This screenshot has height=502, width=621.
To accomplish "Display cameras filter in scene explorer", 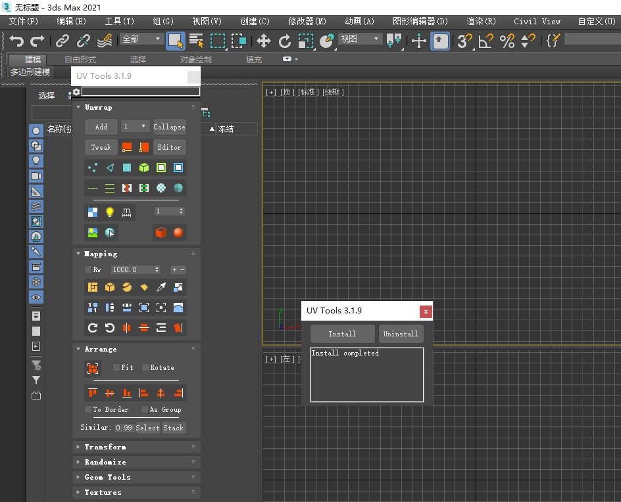I will tap(36, 176).
